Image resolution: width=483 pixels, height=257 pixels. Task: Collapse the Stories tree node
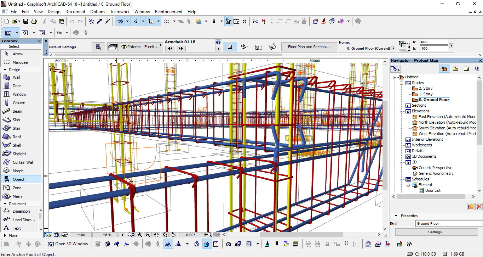[402, 83]
